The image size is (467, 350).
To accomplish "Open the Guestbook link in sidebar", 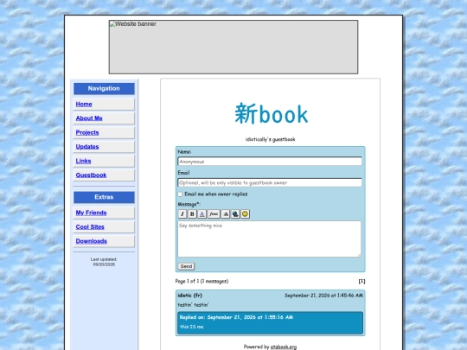I will (x=91, y=175).
